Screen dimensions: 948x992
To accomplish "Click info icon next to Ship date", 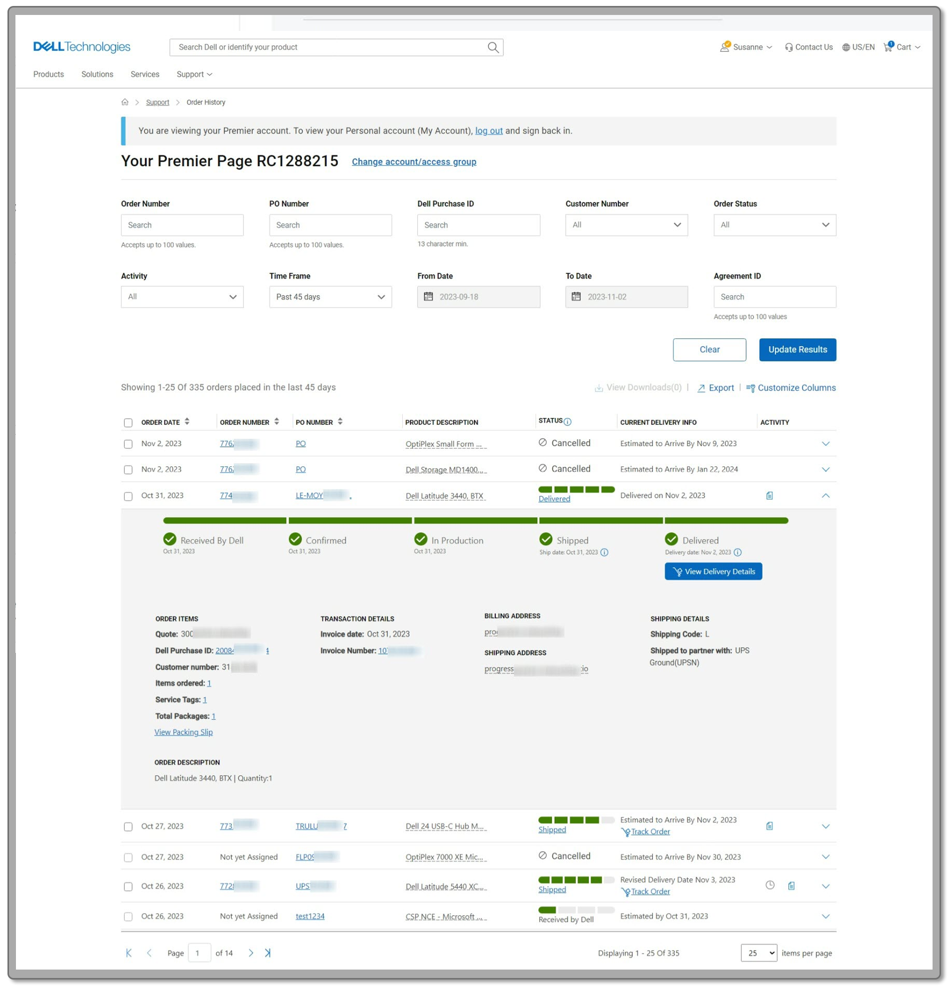I will [604, 552].
